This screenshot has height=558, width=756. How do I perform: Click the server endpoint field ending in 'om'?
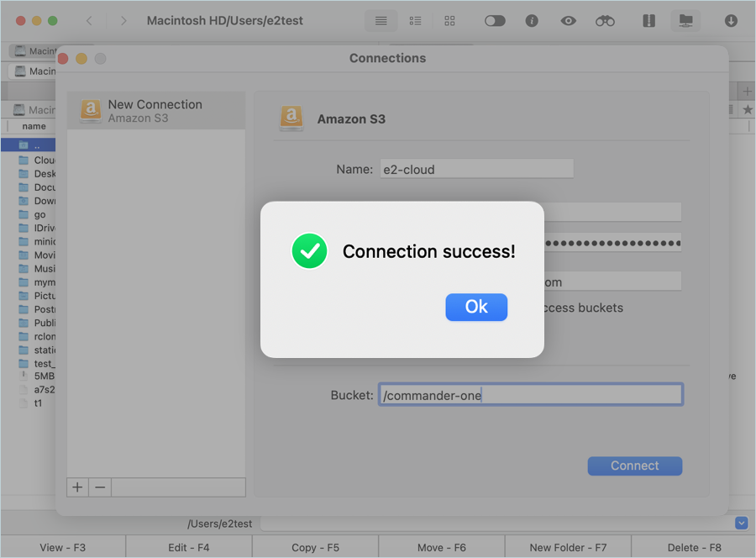pyautogui.click(x=613, y=282)
